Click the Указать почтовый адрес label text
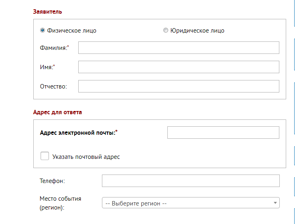This screenshot has height=224, width=295. [86, 157]
